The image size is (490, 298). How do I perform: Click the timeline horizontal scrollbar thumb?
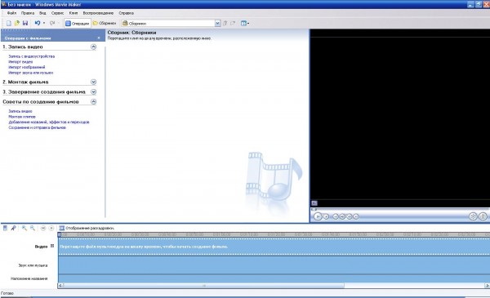[203, 286]
